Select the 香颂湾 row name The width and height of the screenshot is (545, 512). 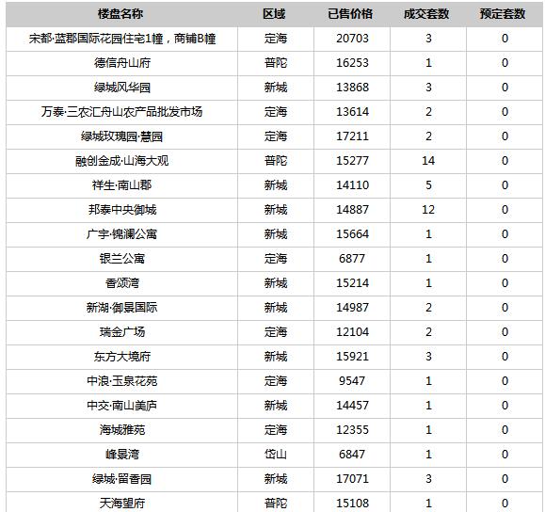pos(122,283)
